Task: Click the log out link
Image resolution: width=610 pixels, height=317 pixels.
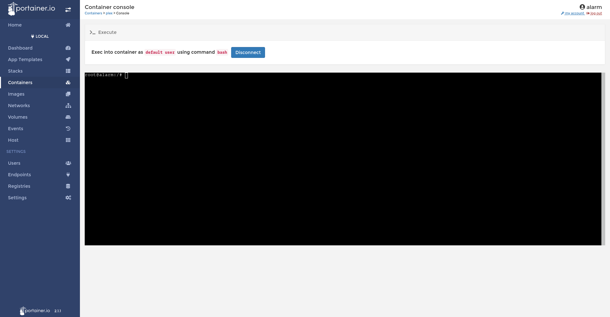Action: [594, 13]
